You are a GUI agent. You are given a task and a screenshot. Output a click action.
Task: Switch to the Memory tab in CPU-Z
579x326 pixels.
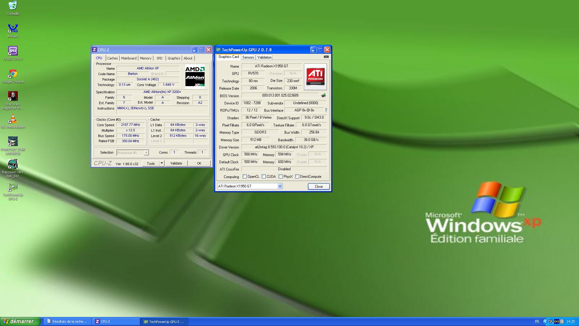[146, 58]
